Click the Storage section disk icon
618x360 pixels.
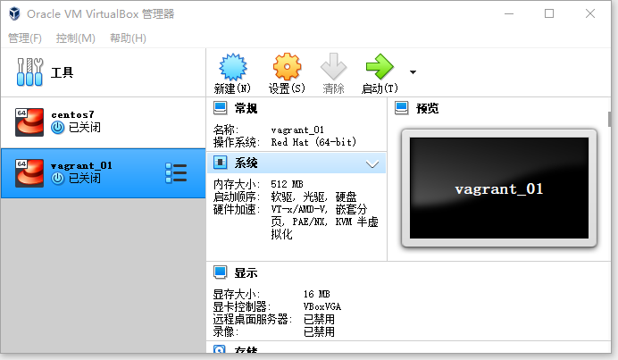click(220, 349)
